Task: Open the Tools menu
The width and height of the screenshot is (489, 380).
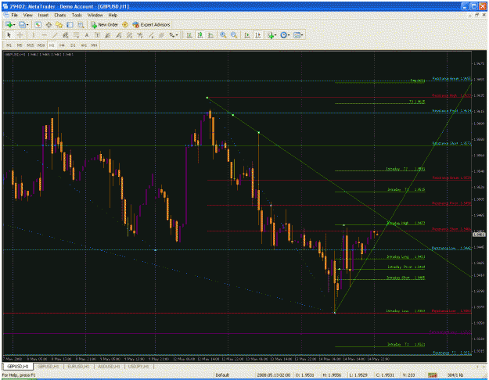Action: pos(77,15)
